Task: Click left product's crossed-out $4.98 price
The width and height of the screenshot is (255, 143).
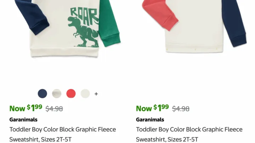Action: (x=54, y=109)
